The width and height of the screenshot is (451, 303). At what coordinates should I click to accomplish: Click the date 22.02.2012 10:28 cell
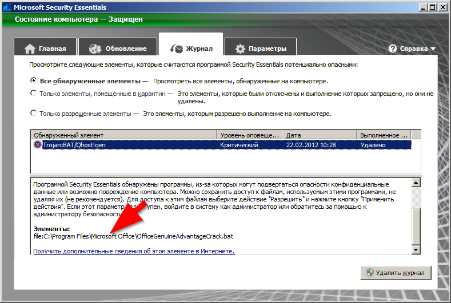311,145
